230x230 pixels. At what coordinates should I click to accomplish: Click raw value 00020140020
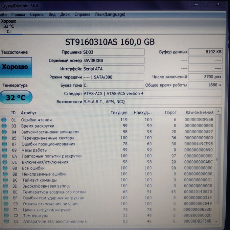point(198,192)
